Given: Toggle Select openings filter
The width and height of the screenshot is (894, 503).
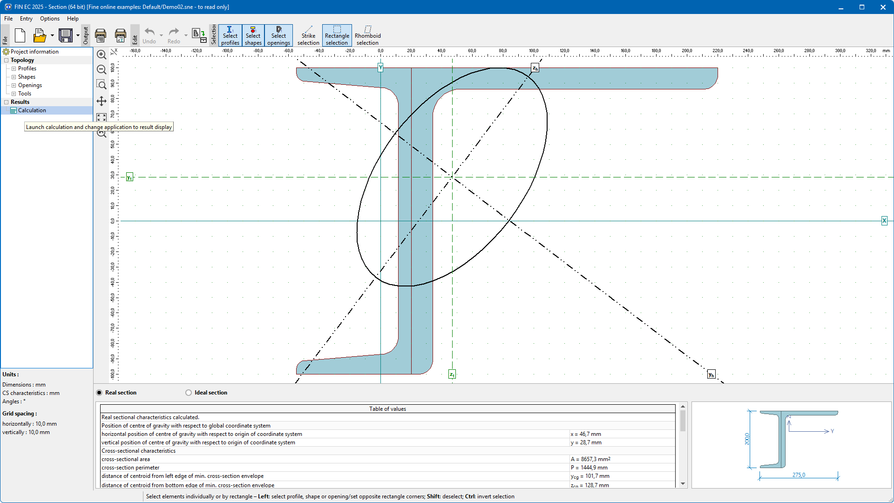Looking at the screenshot, I should (278, 35).
